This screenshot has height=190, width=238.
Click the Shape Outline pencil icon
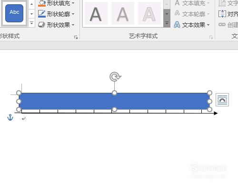[42, 14]
